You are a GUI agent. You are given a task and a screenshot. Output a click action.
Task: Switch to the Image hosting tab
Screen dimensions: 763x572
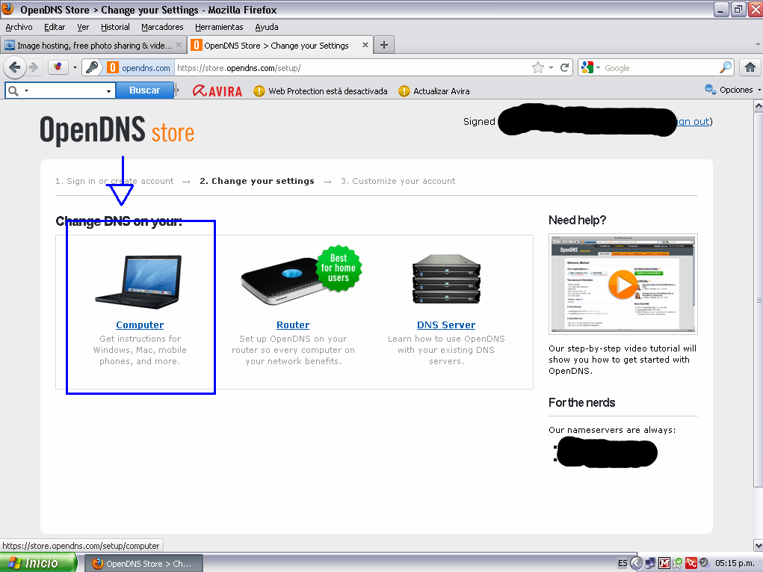(93, 46)
